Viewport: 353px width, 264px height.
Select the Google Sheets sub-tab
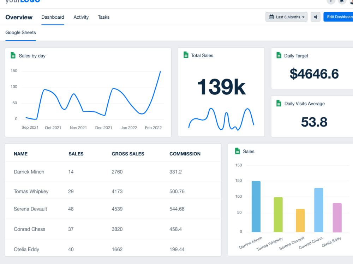(20, 32)
